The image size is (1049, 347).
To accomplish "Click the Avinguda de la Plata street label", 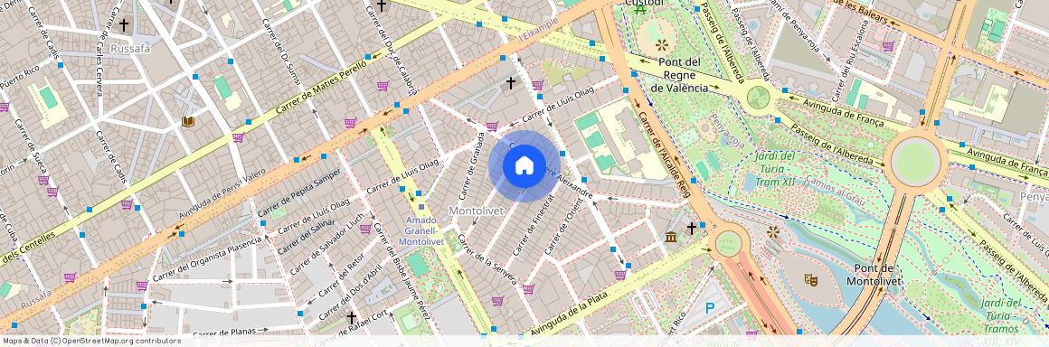I will click(569, 314).
